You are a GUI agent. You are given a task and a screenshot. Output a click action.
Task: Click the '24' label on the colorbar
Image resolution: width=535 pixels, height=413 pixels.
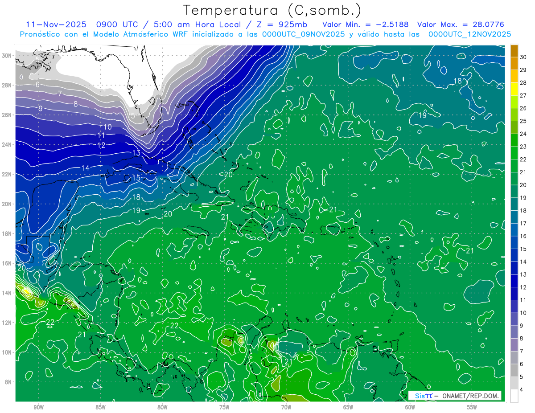tap(524, 134)
